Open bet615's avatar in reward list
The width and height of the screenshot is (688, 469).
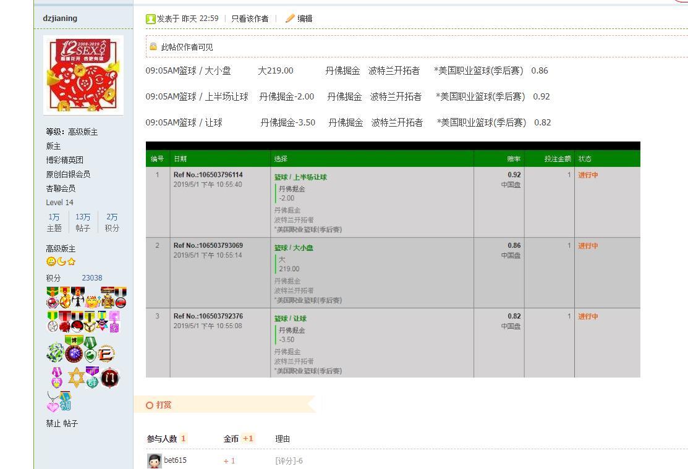(x=154, y=461)
